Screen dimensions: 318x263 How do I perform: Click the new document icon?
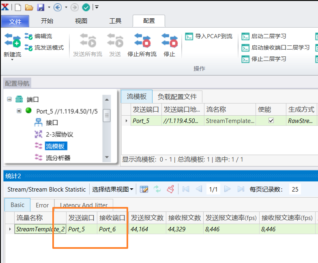coord(18,7)
